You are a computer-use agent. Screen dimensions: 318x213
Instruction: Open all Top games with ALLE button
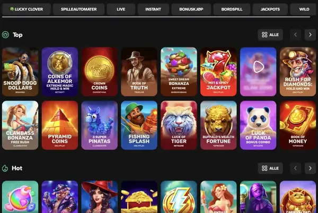click(x=270, y=35)
